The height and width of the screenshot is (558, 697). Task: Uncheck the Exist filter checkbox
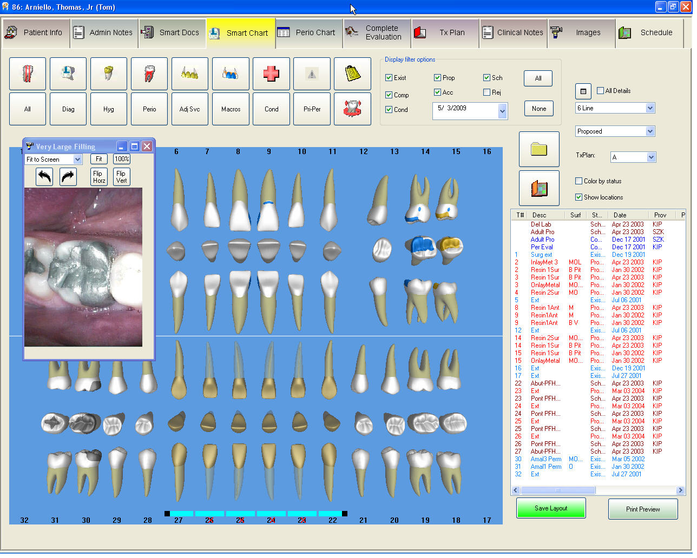coord(389,78)
